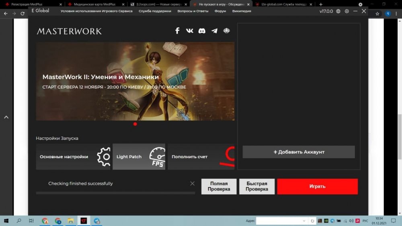Run 'Полная Проверка' full check
402x226 pixels.
[219, 187]
